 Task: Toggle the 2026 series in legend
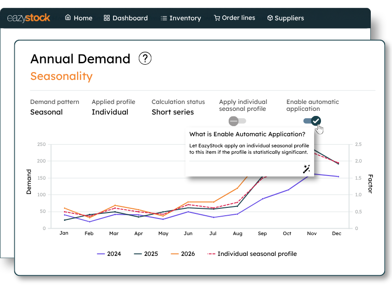183,254
